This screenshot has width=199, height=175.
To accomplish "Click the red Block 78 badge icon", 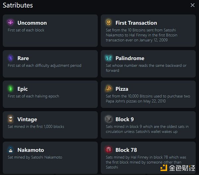I will [109, 150].
